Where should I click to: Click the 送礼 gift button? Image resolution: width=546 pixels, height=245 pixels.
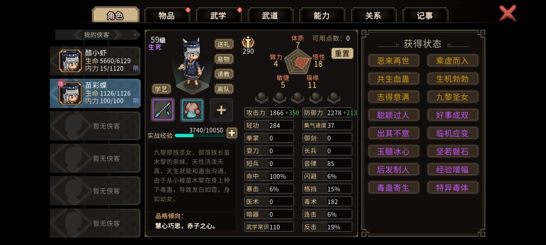click(223, 44)
